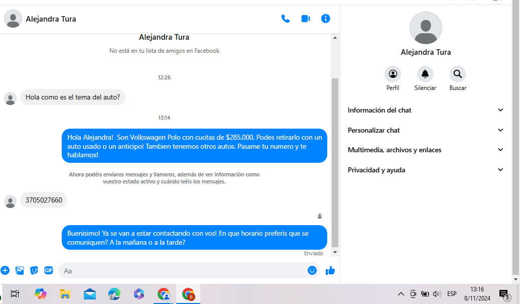This screenshot has width=520, height=304.
Task: Toggle the conversation information panel icon
Action: pos(325,19)
